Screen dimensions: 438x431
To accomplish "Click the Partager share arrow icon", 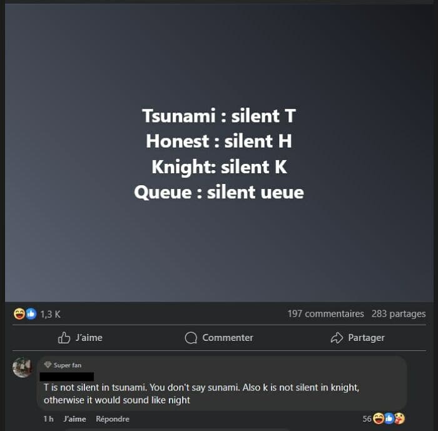I will (337, 338).
